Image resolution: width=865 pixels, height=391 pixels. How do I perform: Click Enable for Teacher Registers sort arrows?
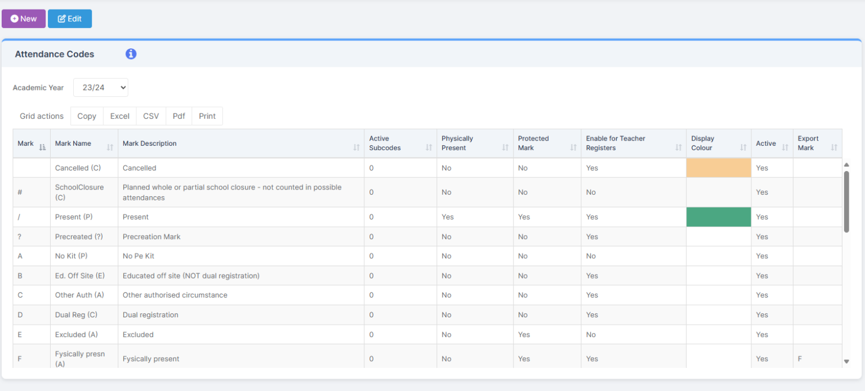click(x=678, y=147)
